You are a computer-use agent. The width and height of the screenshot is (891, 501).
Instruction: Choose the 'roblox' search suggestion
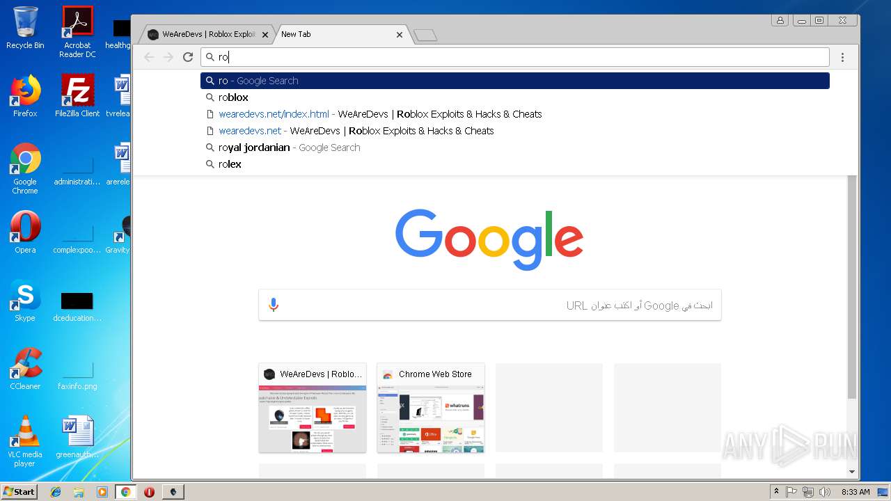(515, 97)
